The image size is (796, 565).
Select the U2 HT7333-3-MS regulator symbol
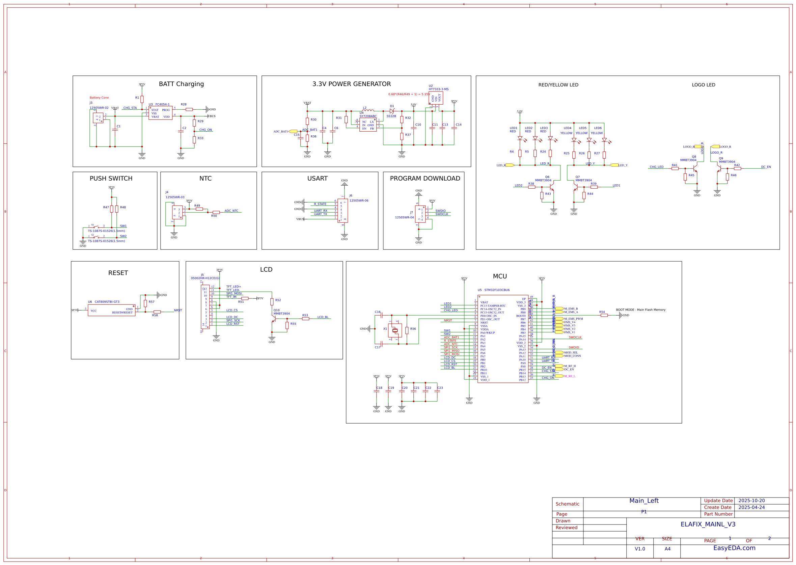pyautogui.click(x=436, y=98)
